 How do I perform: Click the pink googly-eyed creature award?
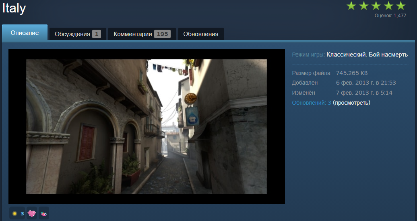pyautogui.click(x=43, y=213)
